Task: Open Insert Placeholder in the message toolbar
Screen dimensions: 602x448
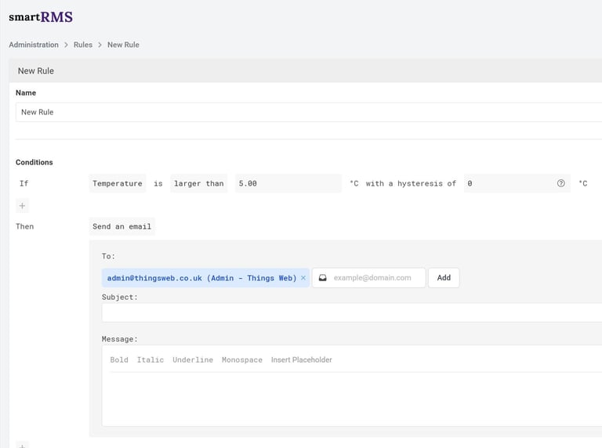Action: coord(302,360)
